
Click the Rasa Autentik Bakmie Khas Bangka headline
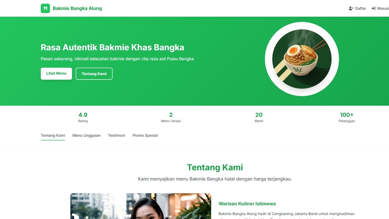click(x=112, y=47)
